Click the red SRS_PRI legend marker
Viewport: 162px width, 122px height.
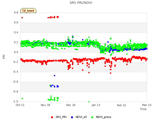click(x=52, y=117)
